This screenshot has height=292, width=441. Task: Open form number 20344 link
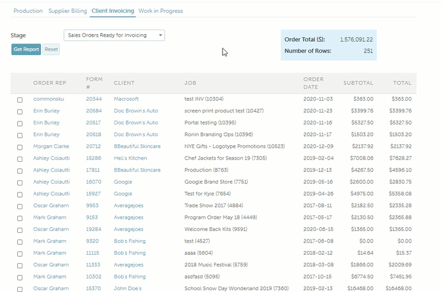(94, 99)
